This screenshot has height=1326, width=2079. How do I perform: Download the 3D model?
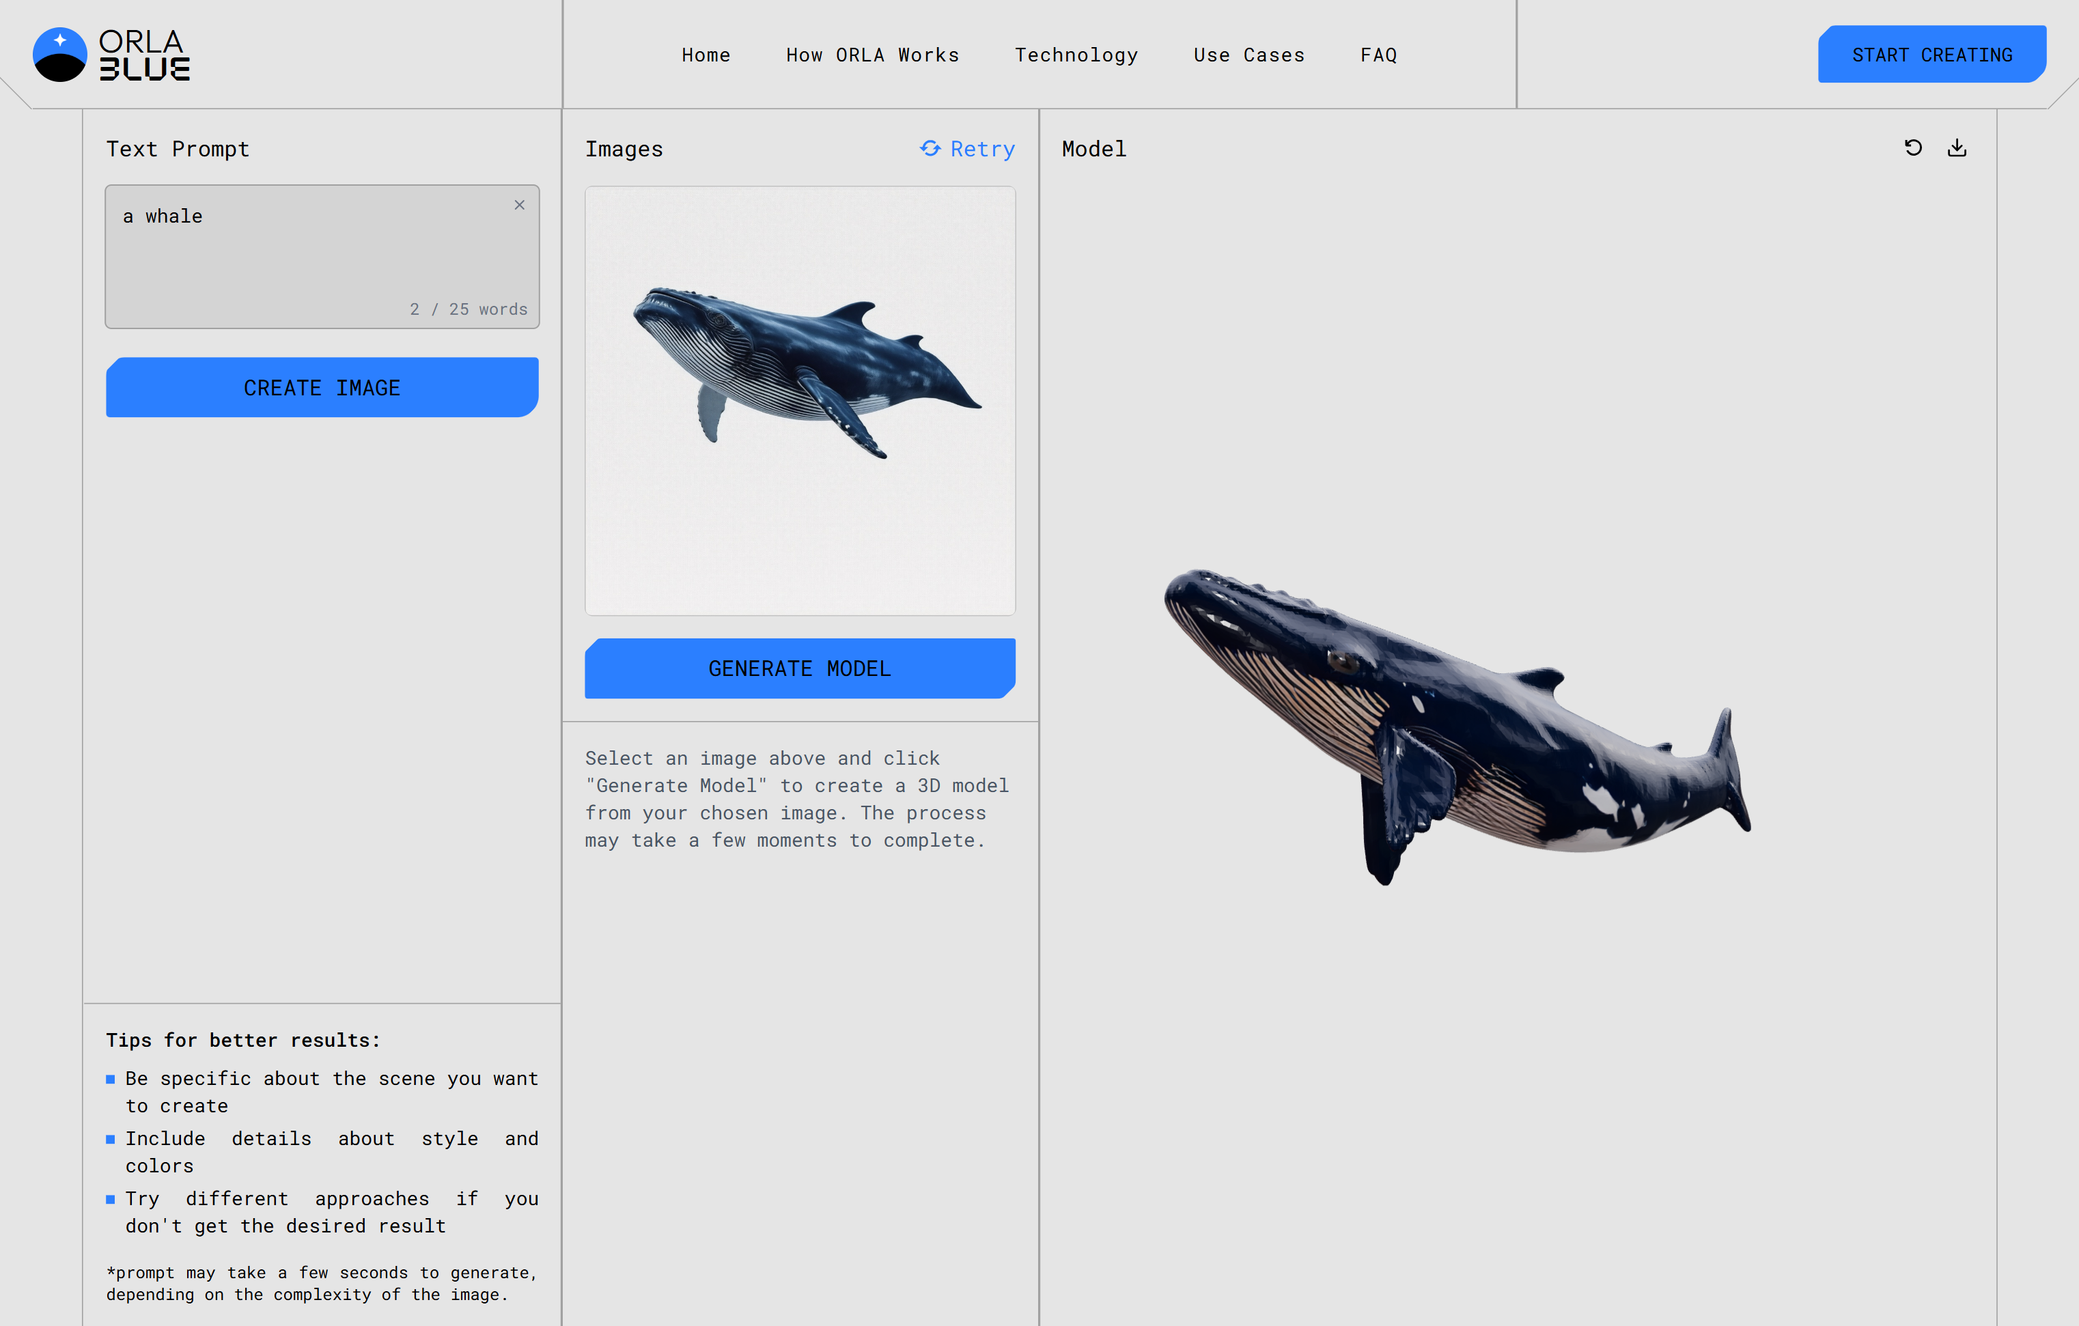(x=1957, y=147)
